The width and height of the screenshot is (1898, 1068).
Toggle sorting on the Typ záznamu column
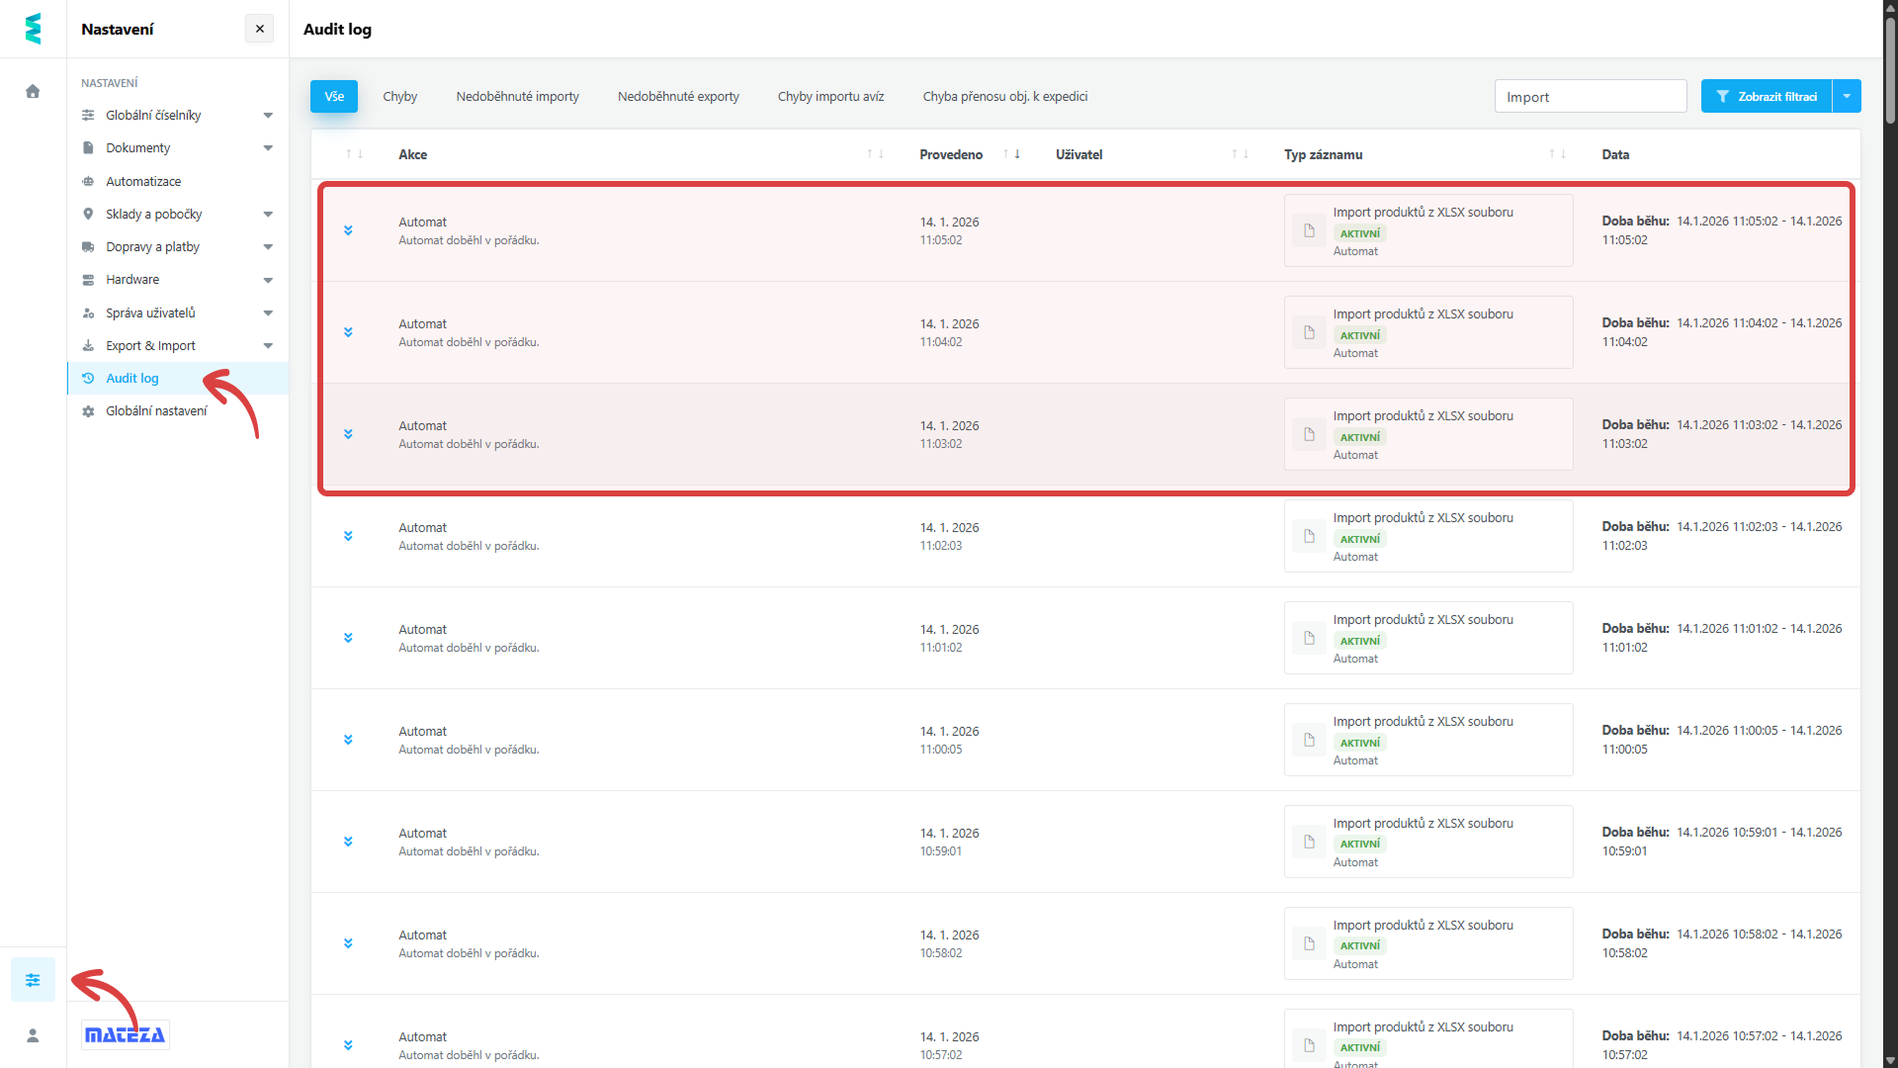click(x=1557, y=154)
